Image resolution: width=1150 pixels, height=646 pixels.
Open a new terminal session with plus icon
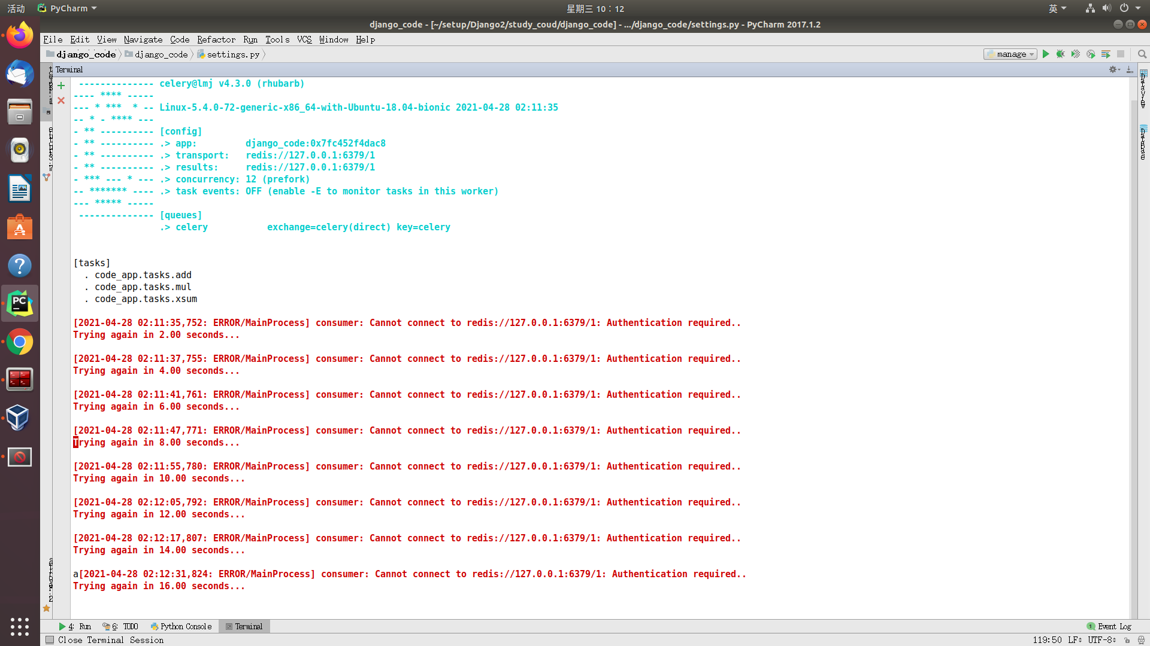pos(61,86)
